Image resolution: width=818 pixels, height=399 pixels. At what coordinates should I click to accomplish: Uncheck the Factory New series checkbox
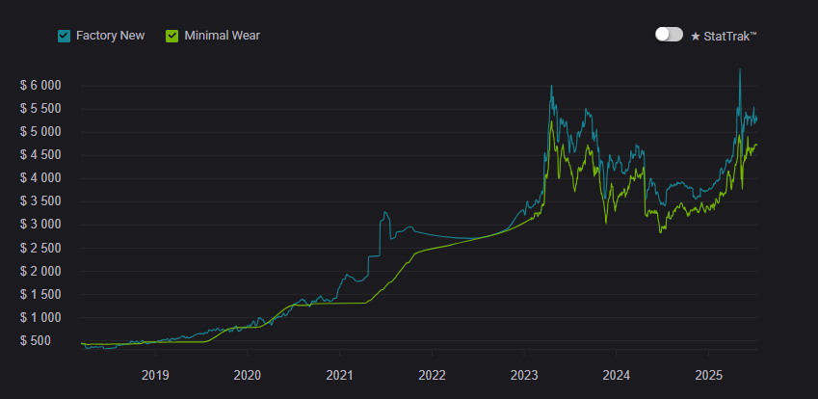click(65, 36)
